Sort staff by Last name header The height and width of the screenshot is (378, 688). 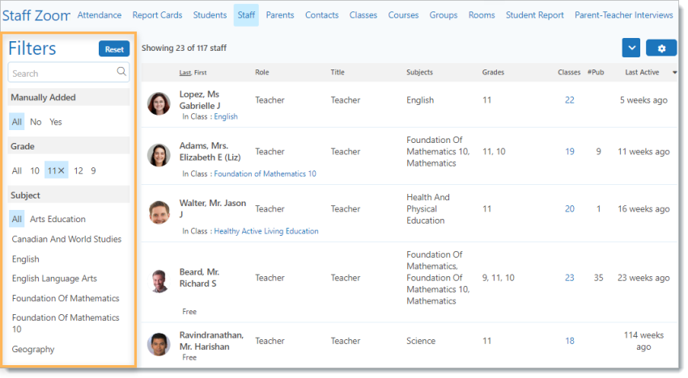click(185, 73)
